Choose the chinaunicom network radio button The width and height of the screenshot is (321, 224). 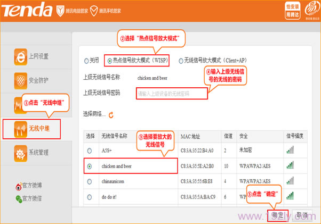(x=89, y=181)
